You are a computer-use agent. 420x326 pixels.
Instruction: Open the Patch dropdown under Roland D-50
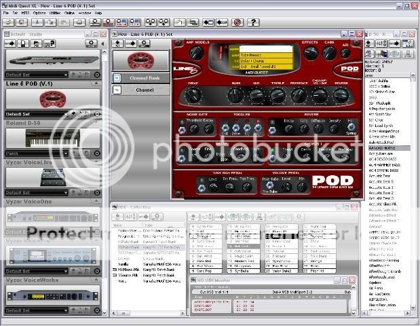[37, 153]
